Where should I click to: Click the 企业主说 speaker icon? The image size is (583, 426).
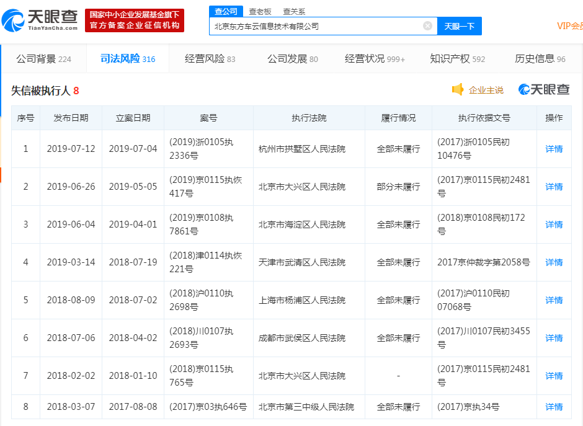tap(457, 89)
